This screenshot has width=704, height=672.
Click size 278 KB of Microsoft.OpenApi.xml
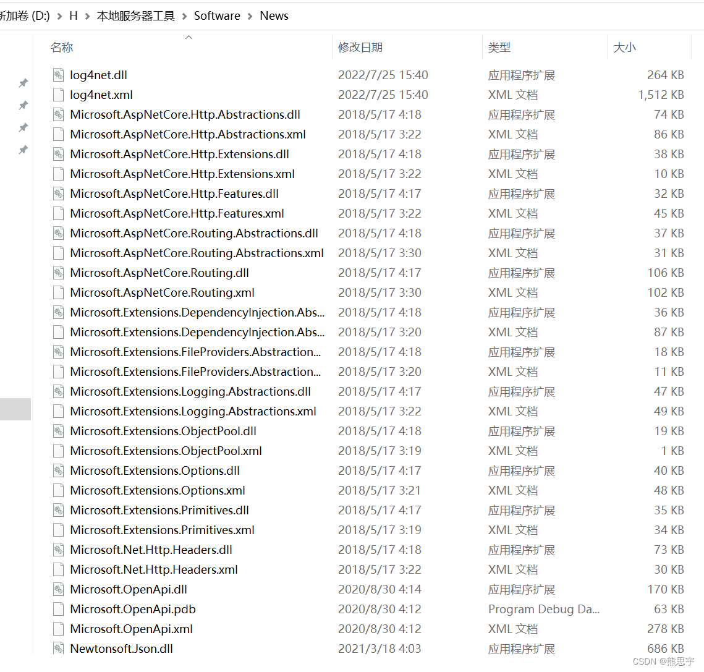[x=666, y=629]
